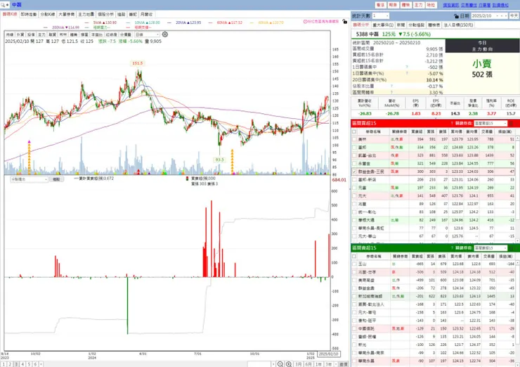Open the 法人目標(150元) tab
Screen dimensions: 520x367
tap(458, 25)
